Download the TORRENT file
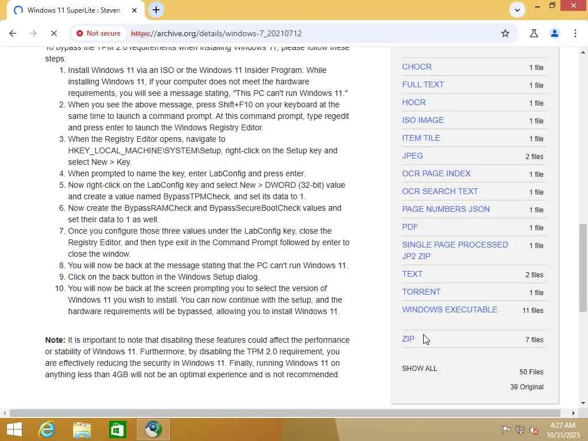 [x=421, y=292]
